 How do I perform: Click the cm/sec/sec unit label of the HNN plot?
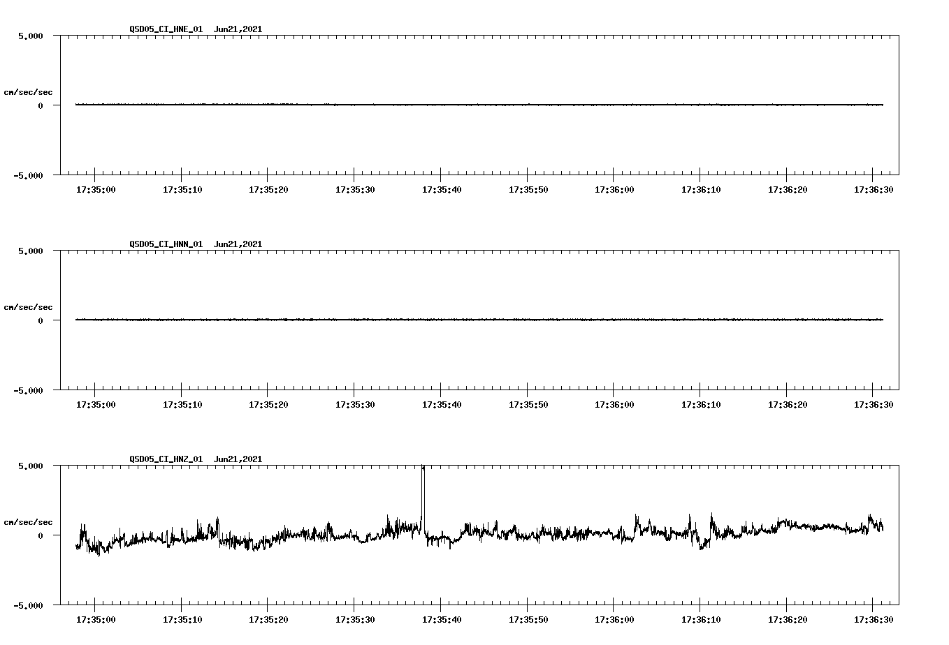coord(28,307)
